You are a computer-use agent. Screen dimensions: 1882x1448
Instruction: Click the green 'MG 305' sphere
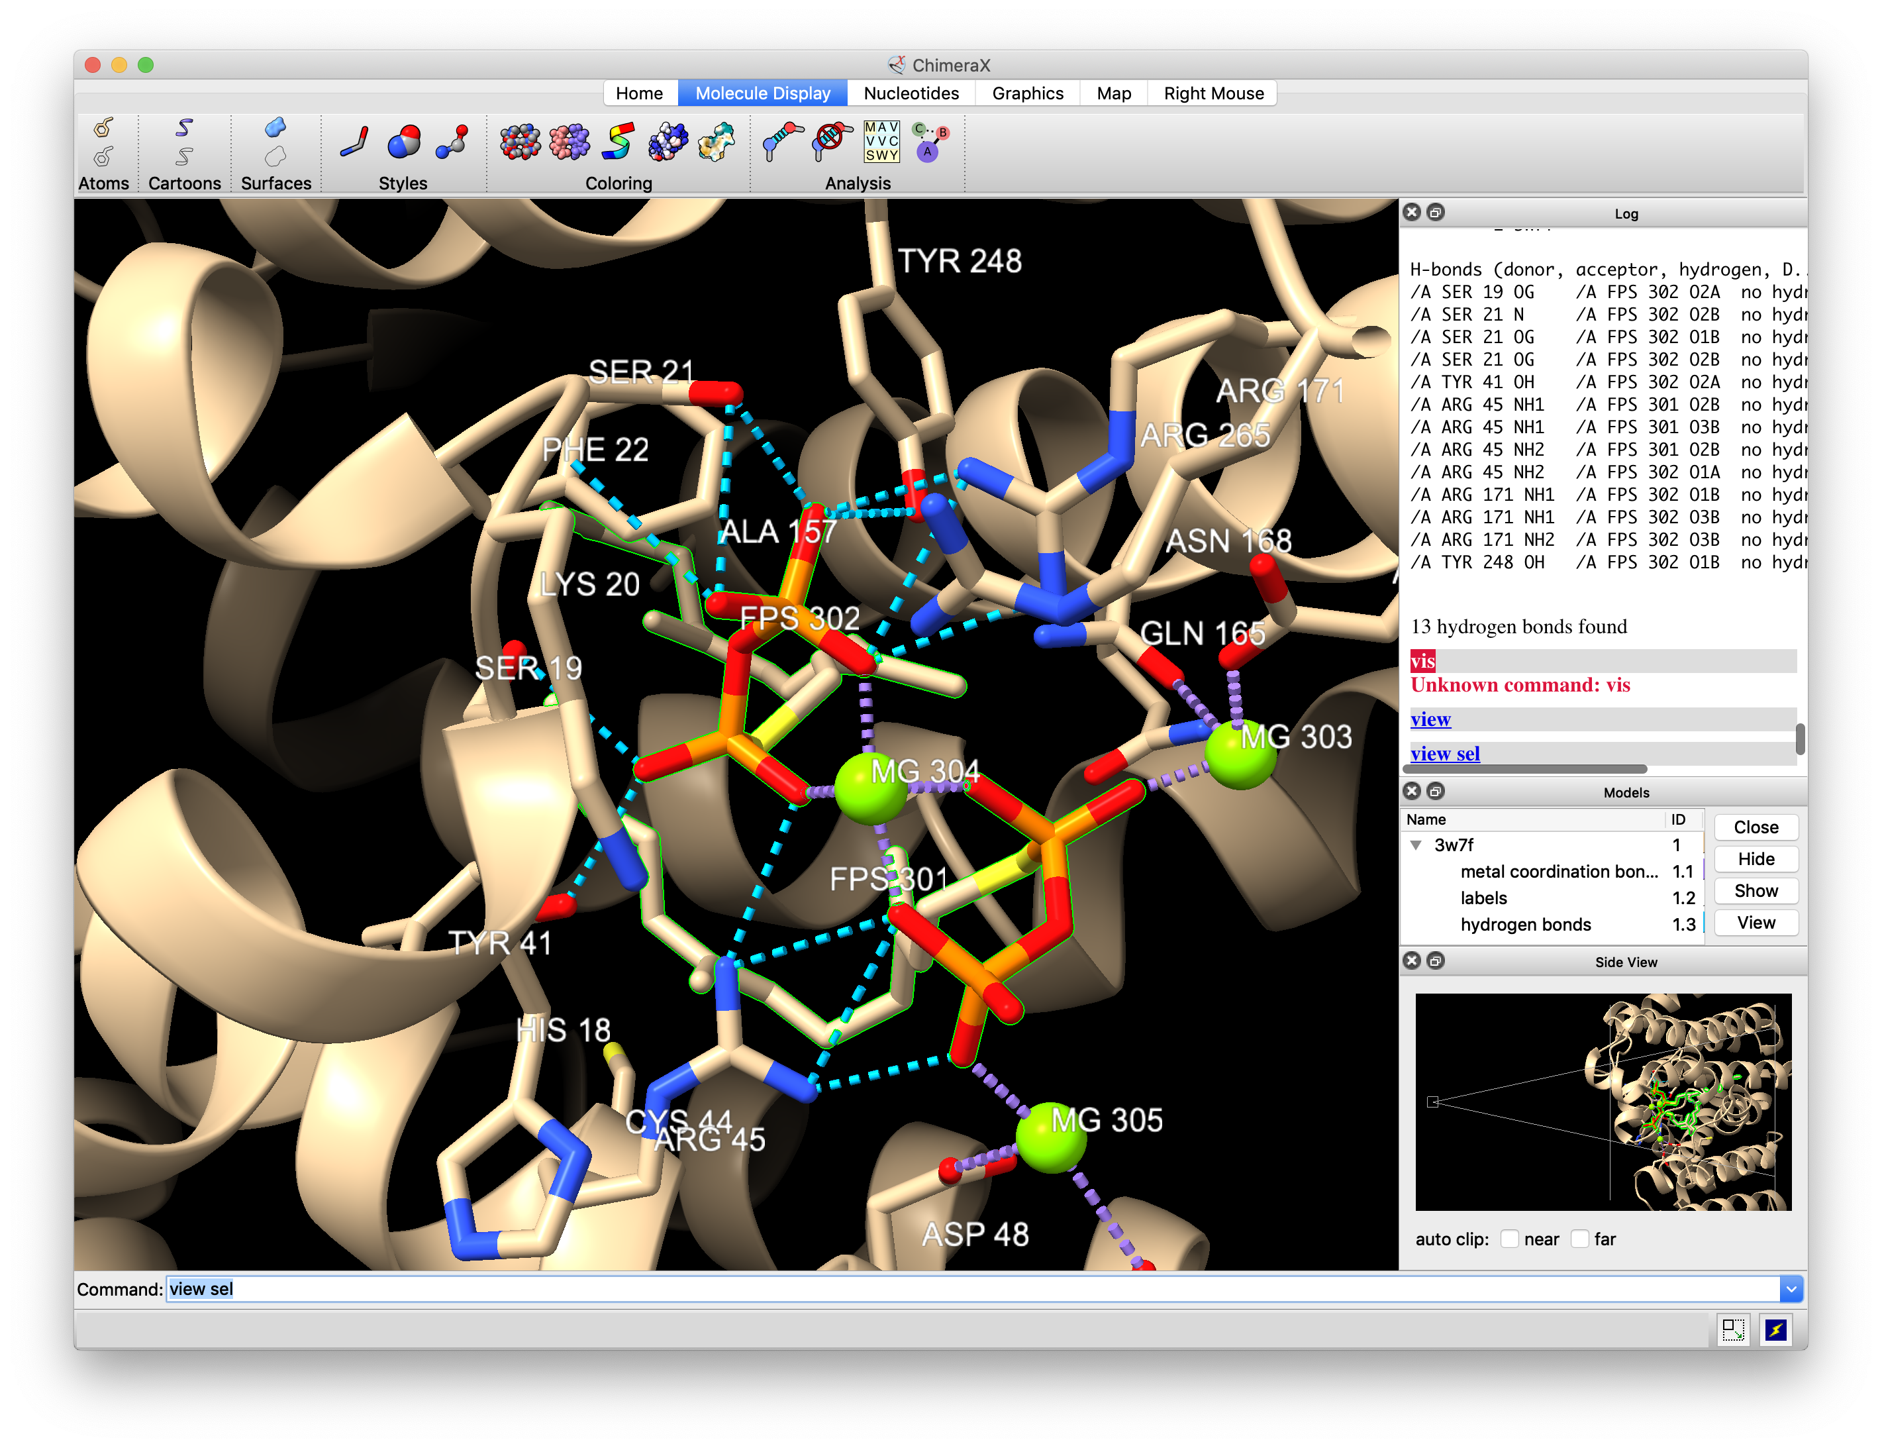click(x=1052, y=1138)
